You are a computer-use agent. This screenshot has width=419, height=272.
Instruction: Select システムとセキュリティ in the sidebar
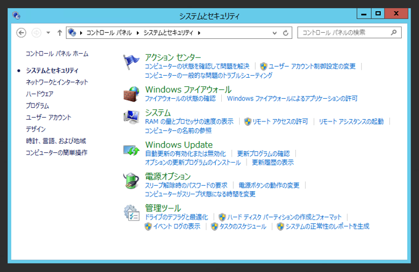(x=52, y=70)
